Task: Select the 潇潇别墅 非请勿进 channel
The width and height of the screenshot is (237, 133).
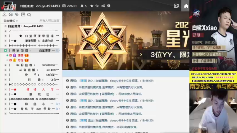Action: [33, 41]
